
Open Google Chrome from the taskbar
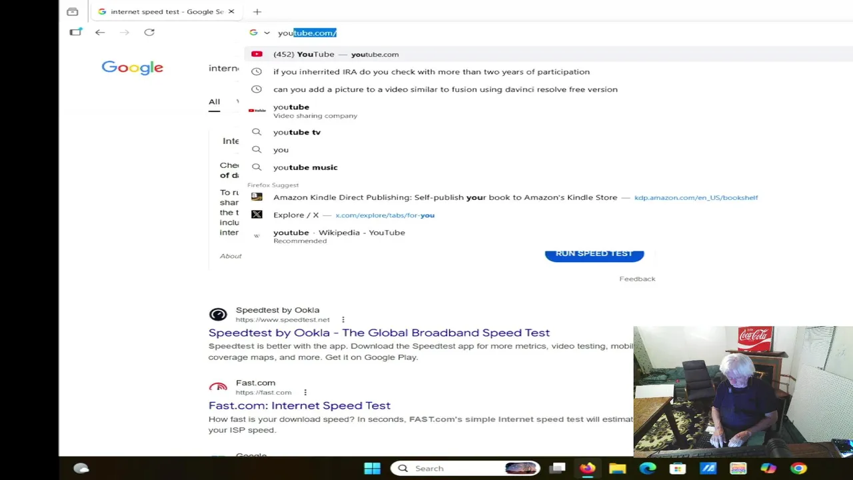pos(798,468)
